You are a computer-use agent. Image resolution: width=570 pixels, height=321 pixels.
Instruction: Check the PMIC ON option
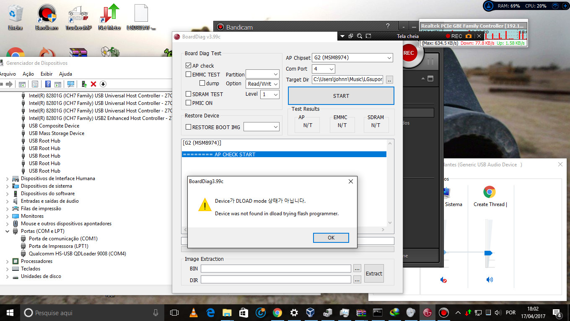point(188,103)
